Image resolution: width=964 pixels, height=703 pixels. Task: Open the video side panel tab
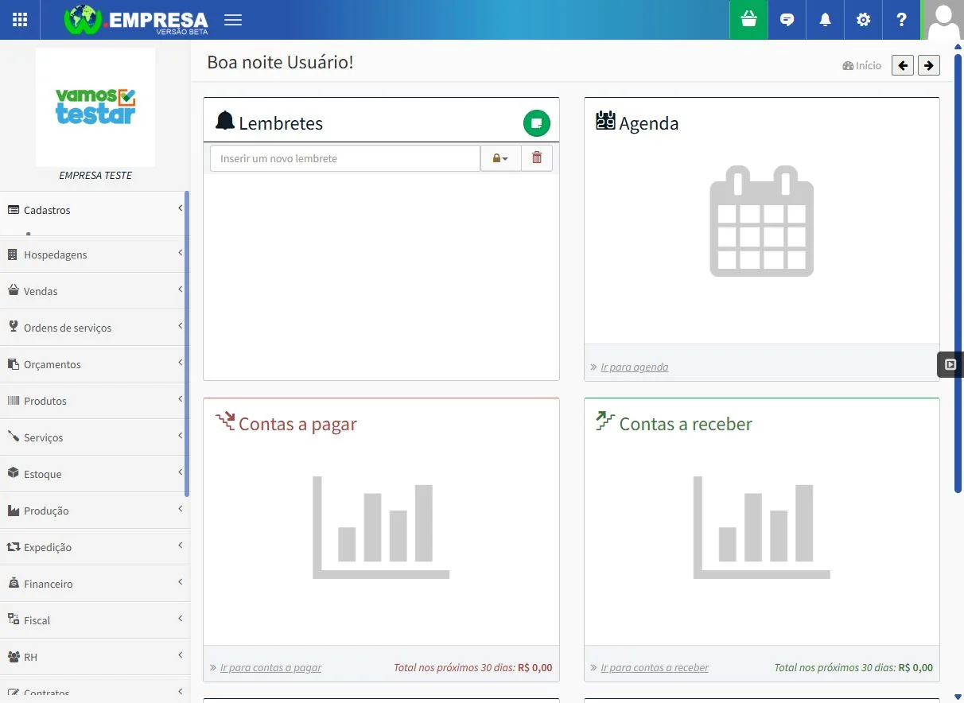[950, 364]
